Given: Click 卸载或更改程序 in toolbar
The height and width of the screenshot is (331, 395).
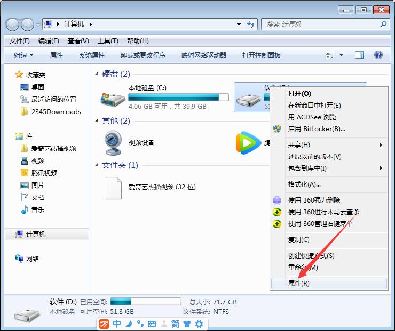Looking at the screenshot, I should tap(143, 55).
